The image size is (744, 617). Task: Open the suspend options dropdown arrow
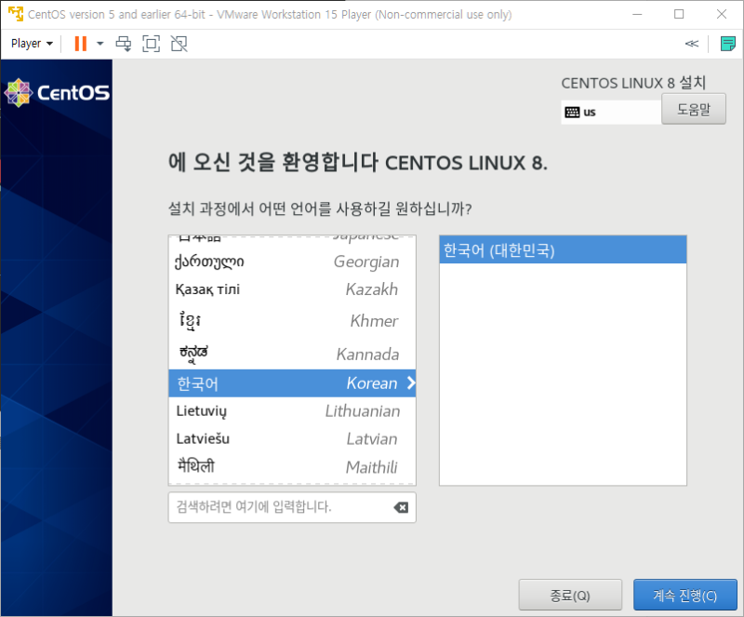pos(98,43)
